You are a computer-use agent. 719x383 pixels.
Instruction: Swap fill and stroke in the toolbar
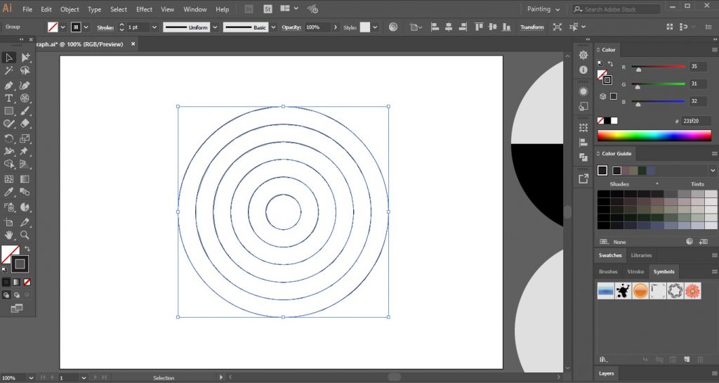[27, 249]
